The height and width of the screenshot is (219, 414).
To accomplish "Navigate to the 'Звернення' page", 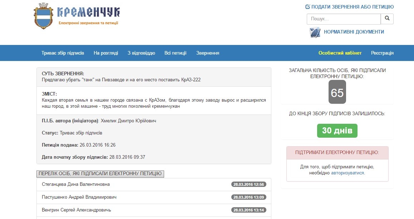I will [208, 53].
